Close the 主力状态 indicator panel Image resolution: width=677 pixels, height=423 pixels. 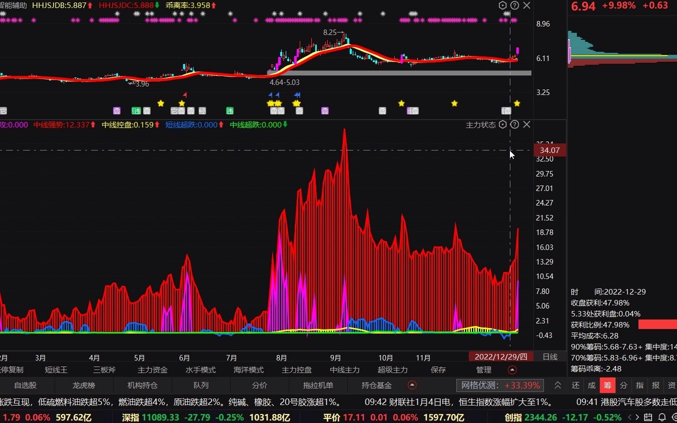tap(526, 124)
